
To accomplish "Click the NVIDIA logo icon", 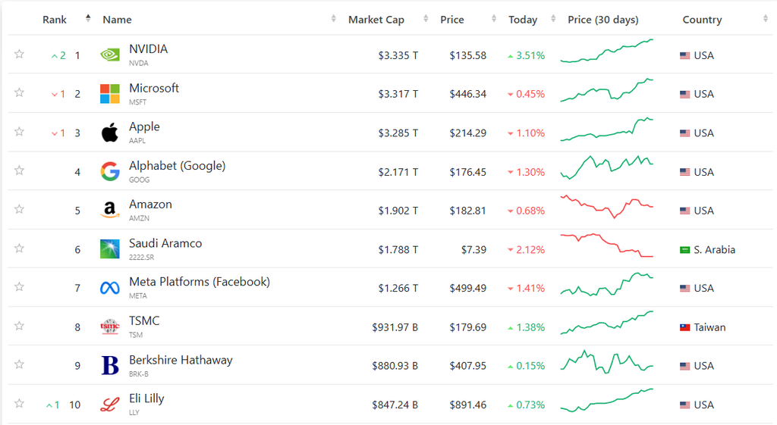I will pyautogui.click(x=109, y=55).
